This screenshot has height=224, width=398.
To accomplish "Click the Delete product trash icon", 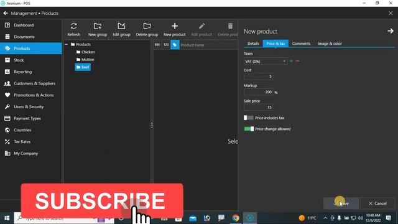I will [x=230, y=26].
